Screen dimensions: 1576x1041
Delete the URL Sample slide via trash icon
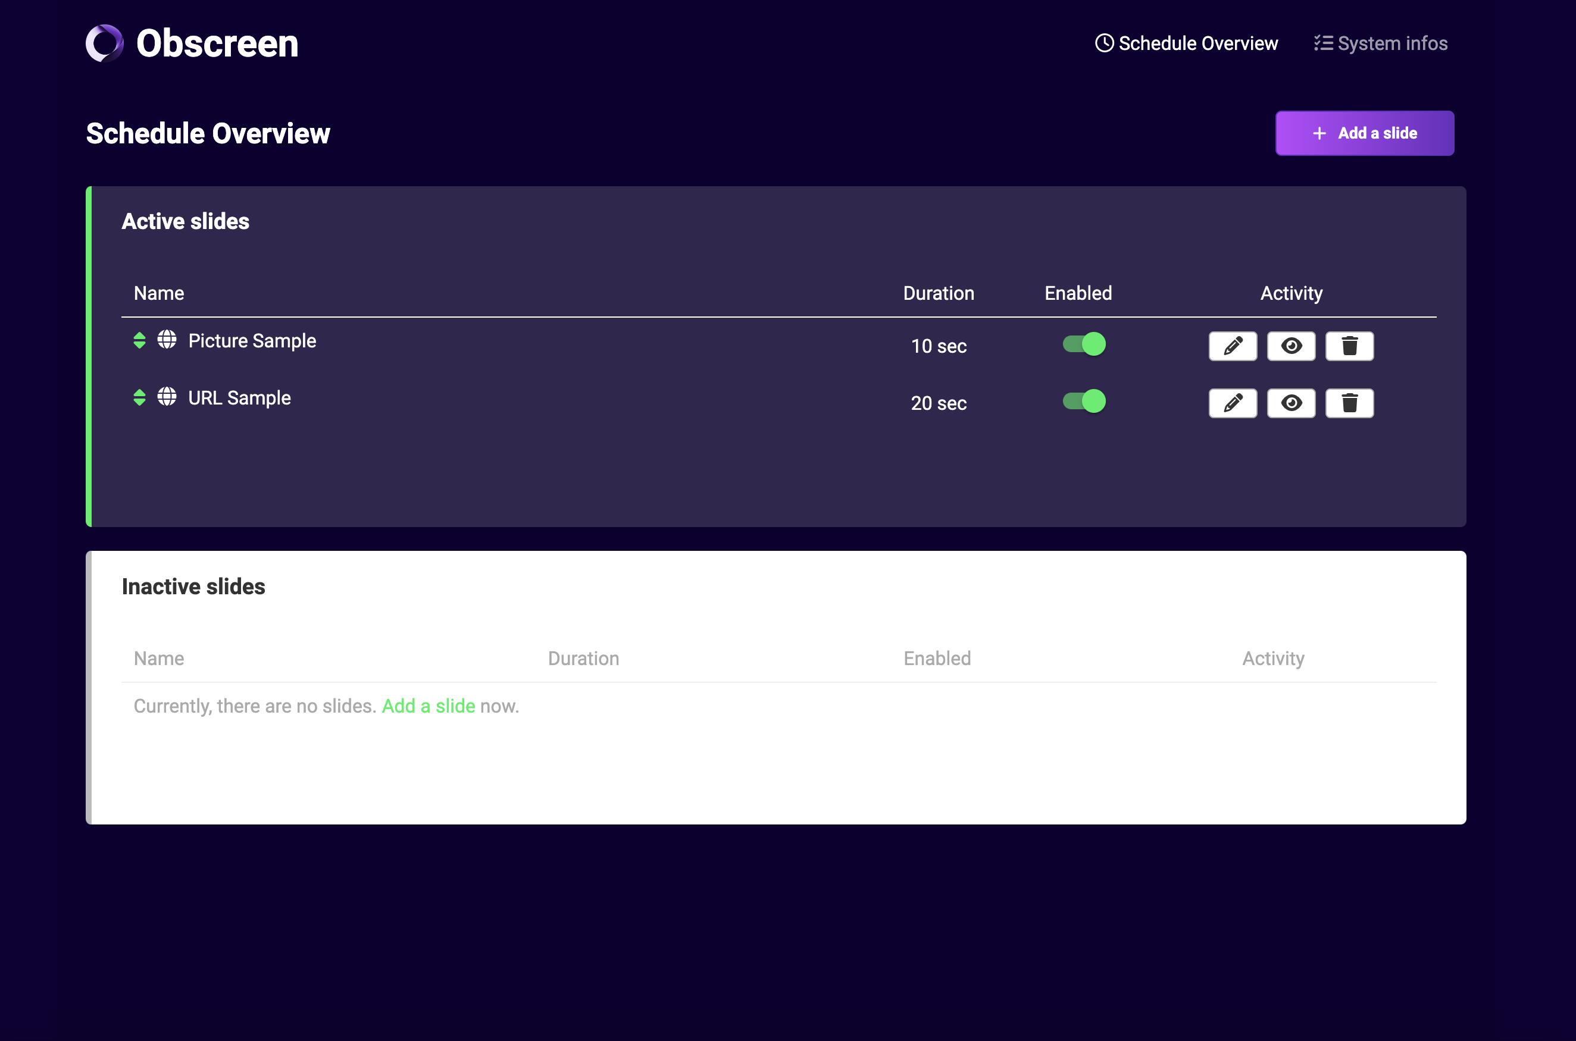[x=1349, y=403]
